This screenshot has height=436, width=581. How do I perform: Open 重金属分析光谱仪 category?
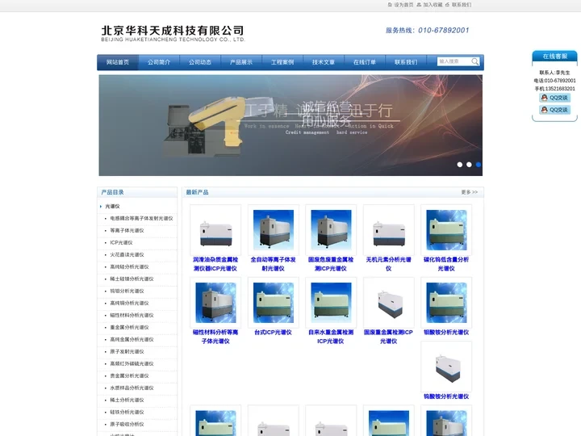point(129,327)
